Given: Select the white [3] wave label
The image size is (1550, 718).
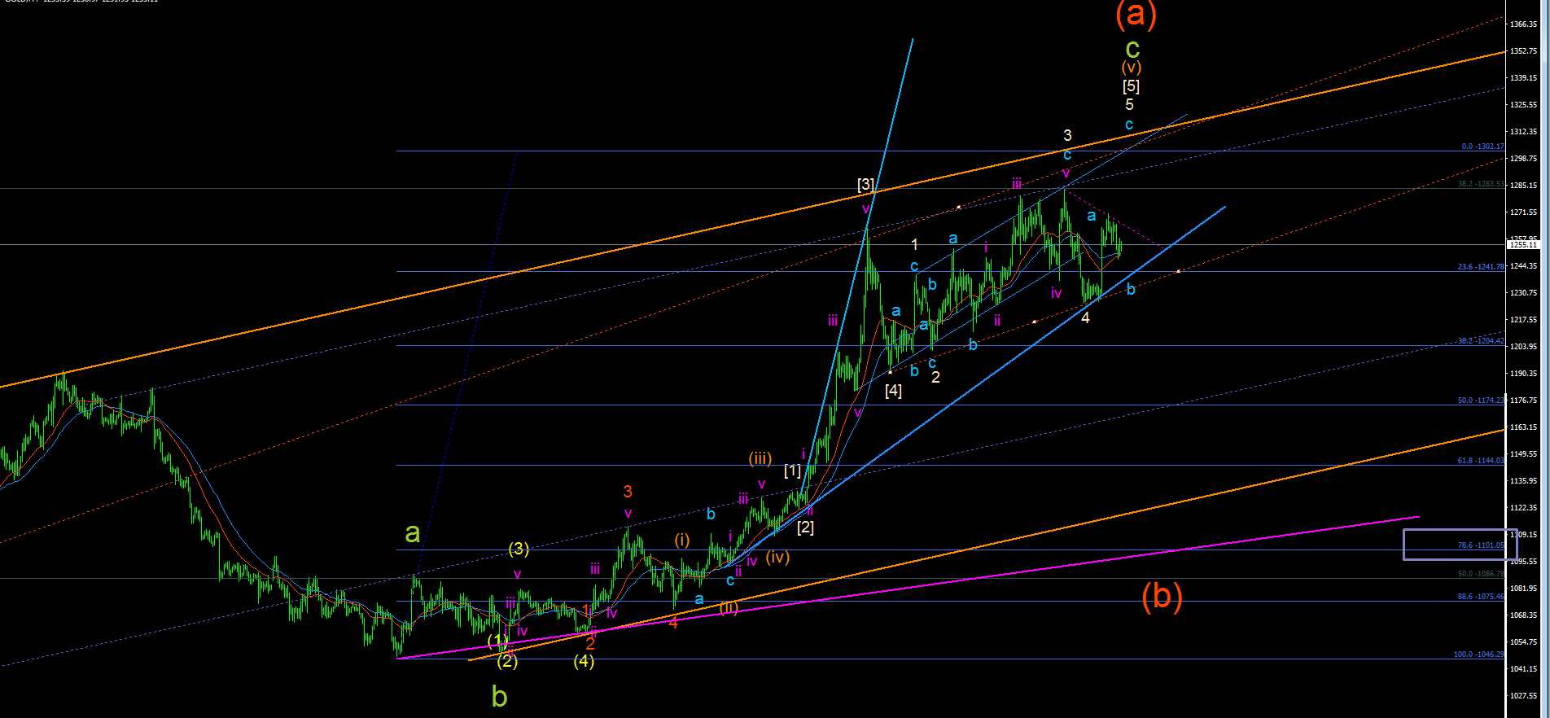Looking at the screenshot, I should (866, 185).
